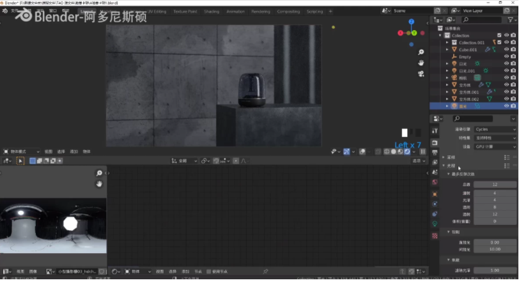This screenshot has width=519, height=294.
Task: Click the pause render preview icon
Action: (422, 151)
